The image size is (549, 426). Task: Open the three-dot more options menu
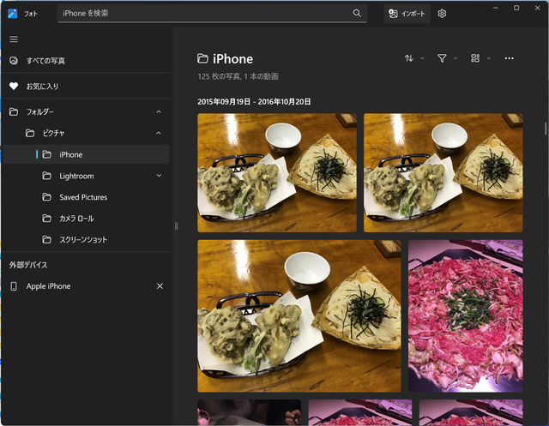(x=510, y=58)
